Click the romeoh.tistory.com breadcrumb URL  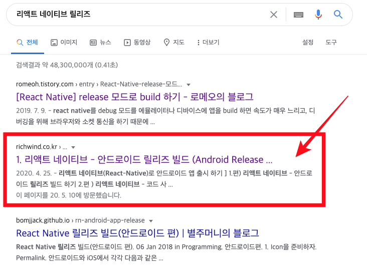pyautogui.click(x=99, y=84)
